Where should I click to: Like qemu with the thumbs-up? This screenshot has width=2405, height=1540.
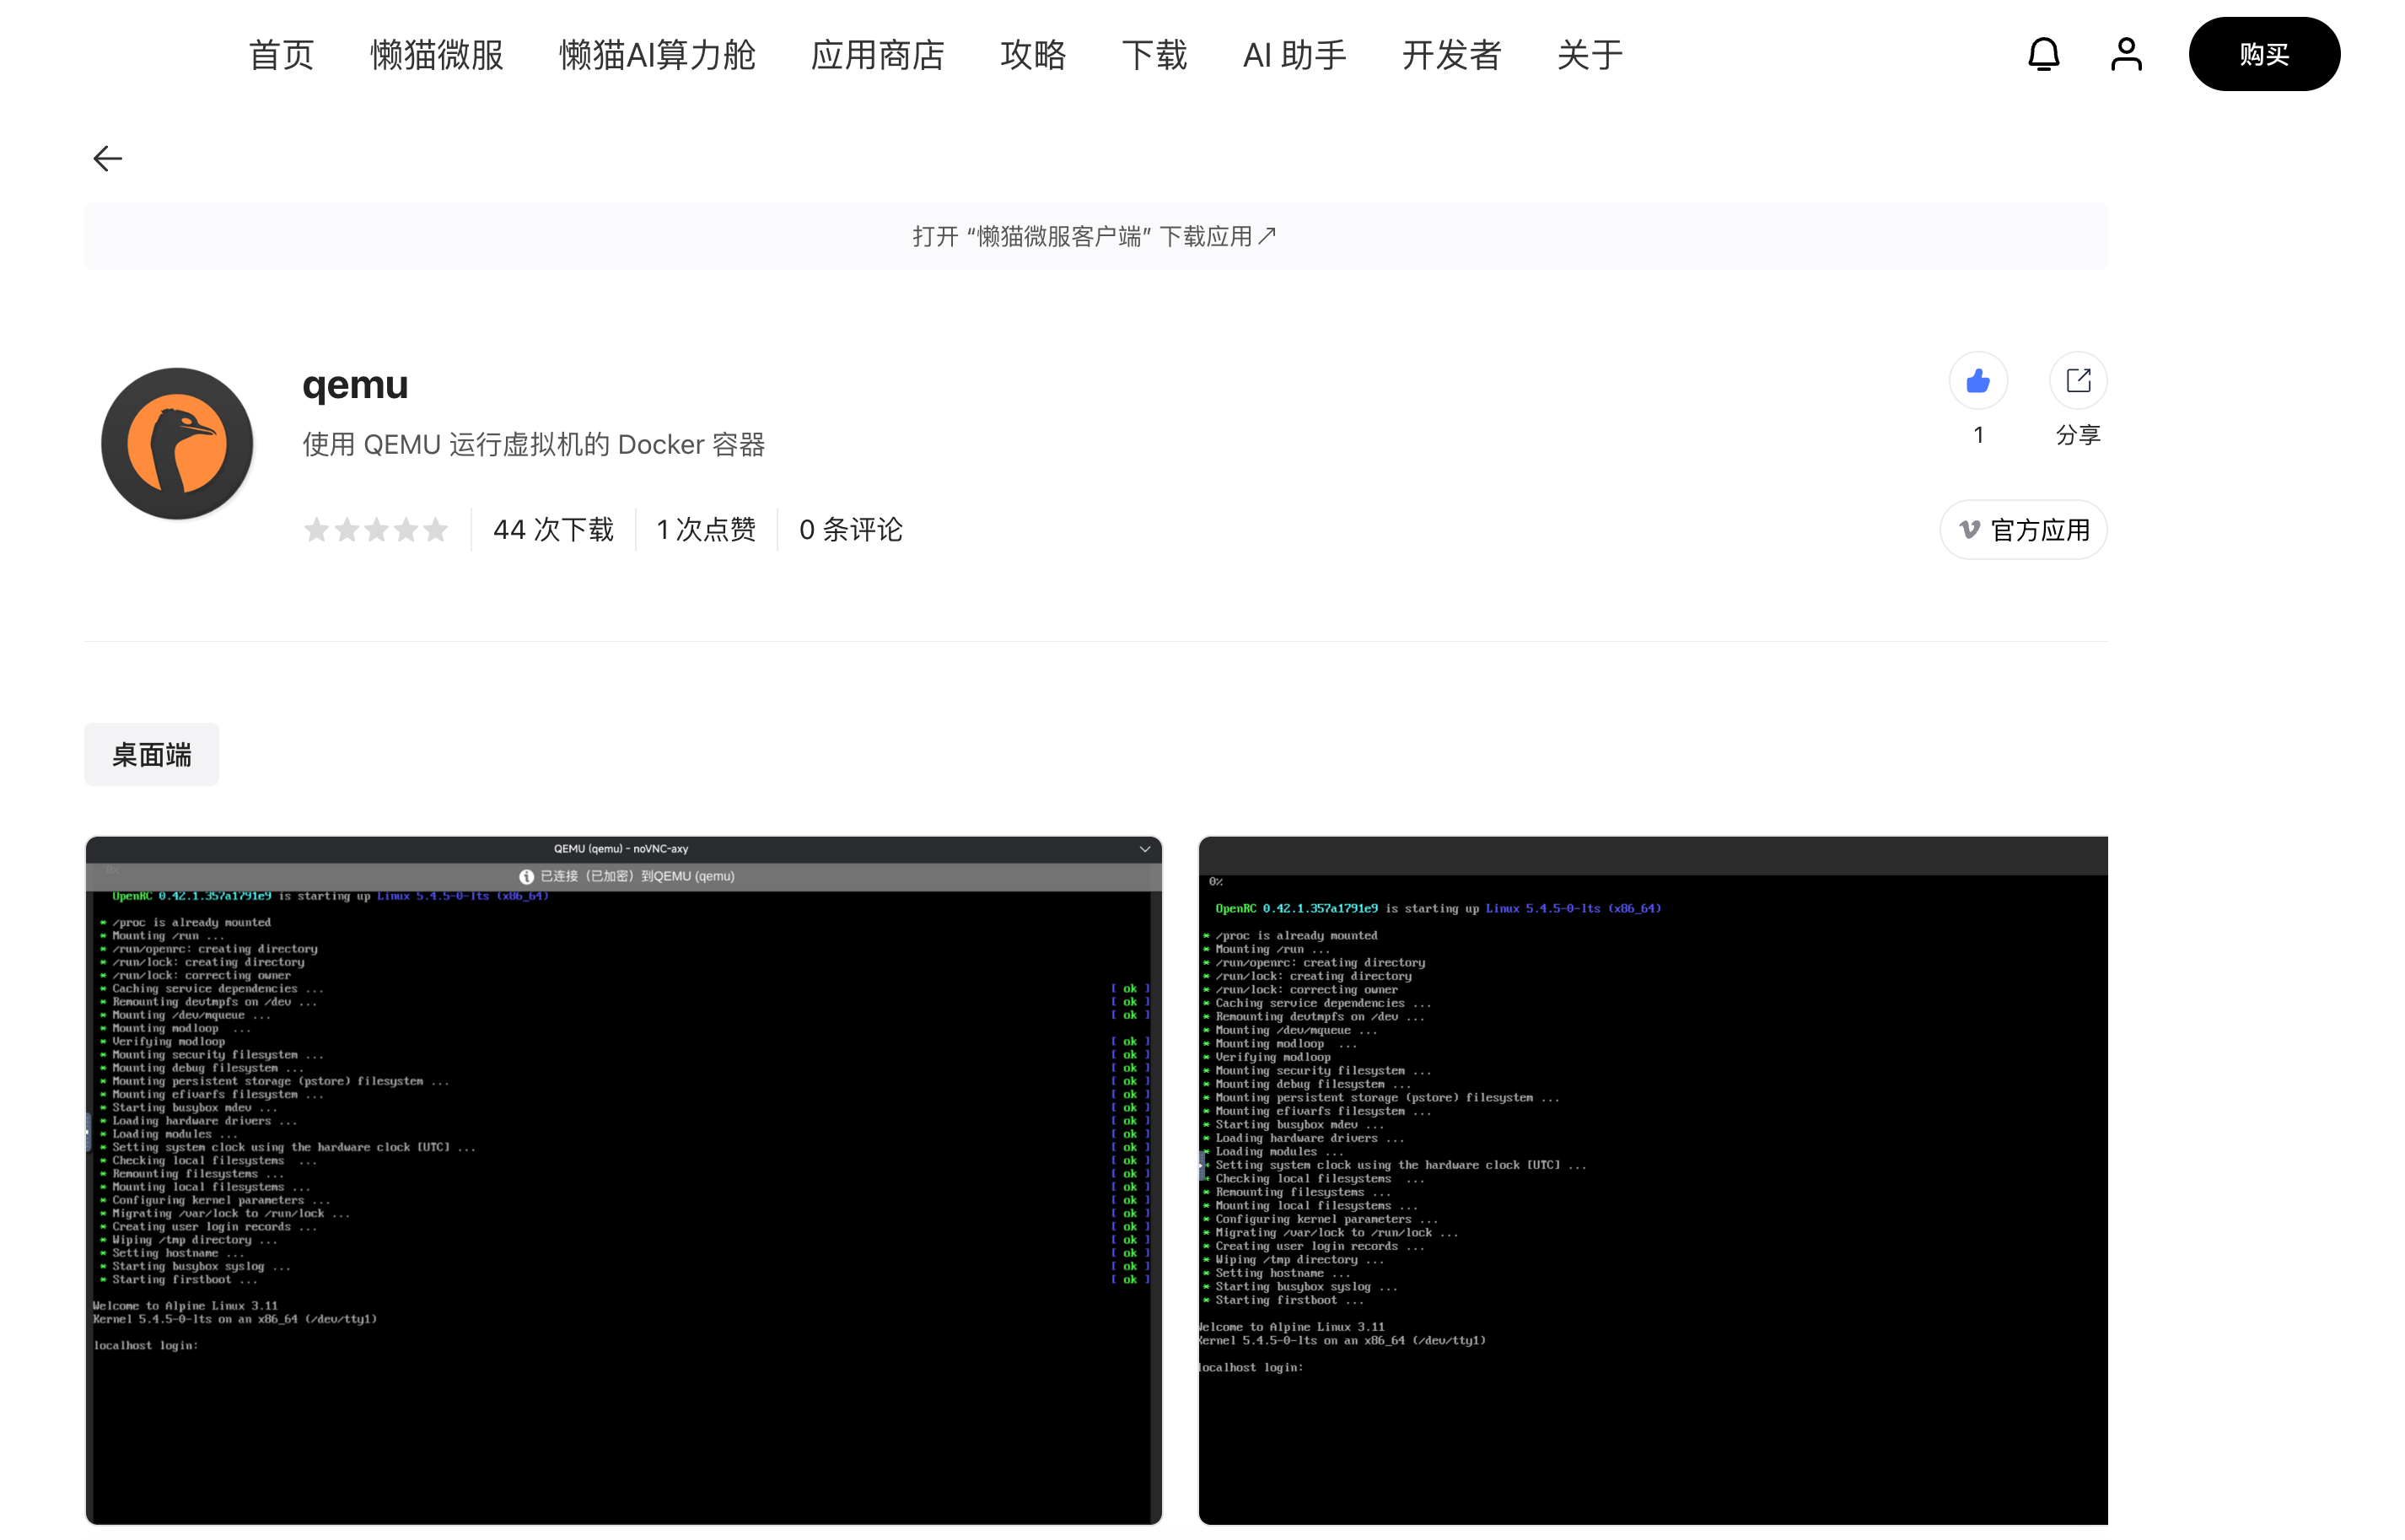coord(1977,380)
